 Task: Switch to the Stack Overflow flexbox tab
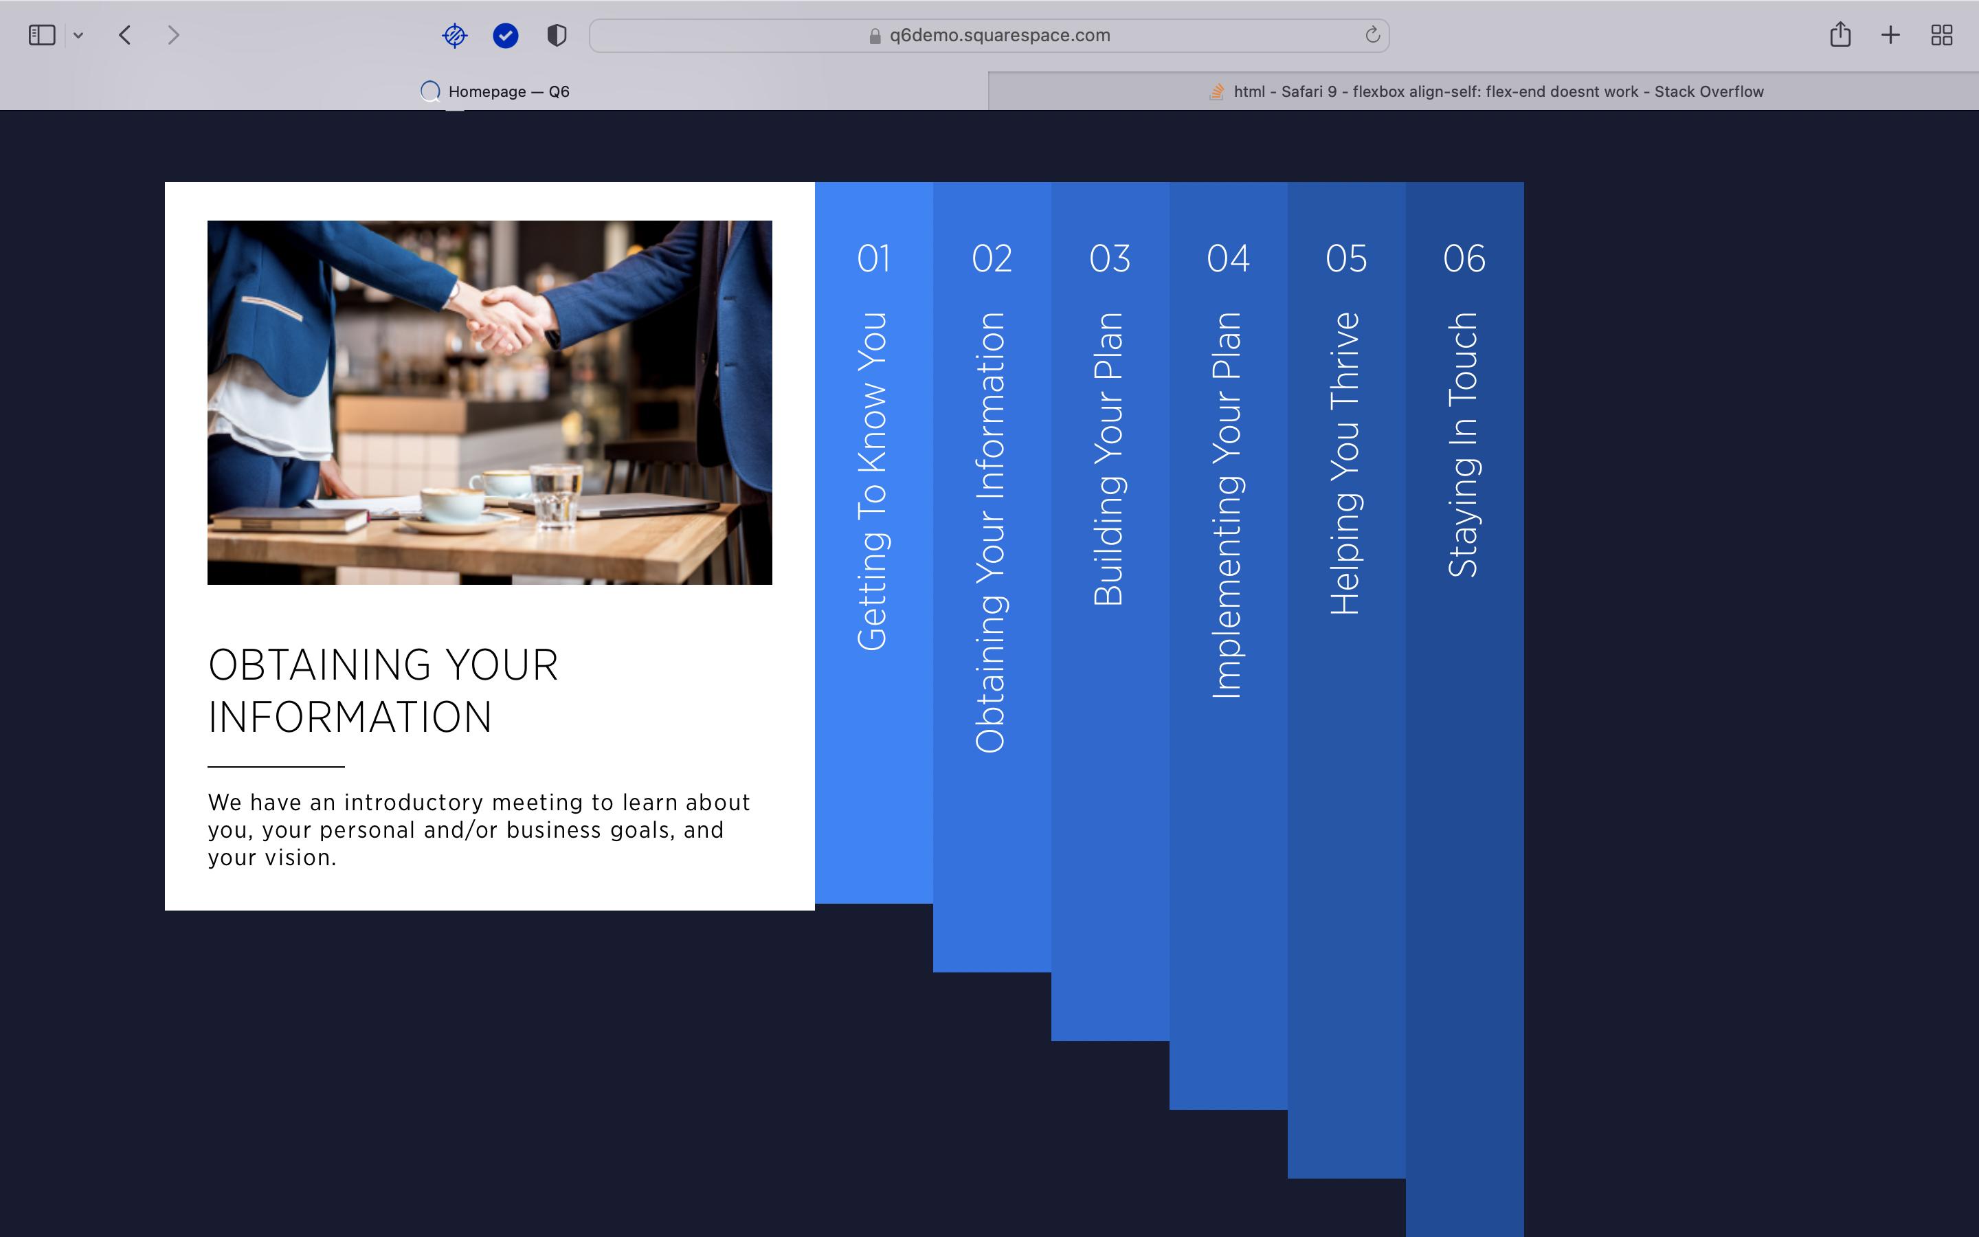point(1484,91)
